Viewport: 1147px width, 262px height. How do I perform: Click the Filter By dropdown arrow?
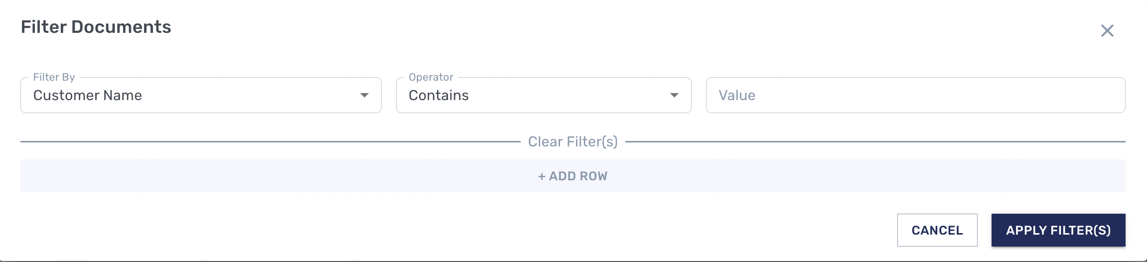(364, 95)
